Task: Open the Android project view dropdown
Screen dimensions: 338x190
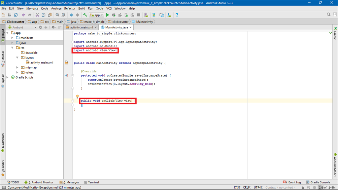Action: click(20, 27)
